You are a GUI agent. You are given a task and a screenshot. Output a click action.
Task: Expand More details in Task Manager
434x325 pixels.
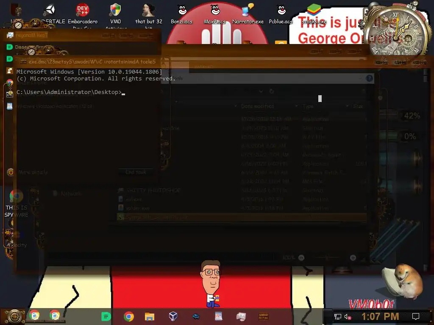point(28,172)
